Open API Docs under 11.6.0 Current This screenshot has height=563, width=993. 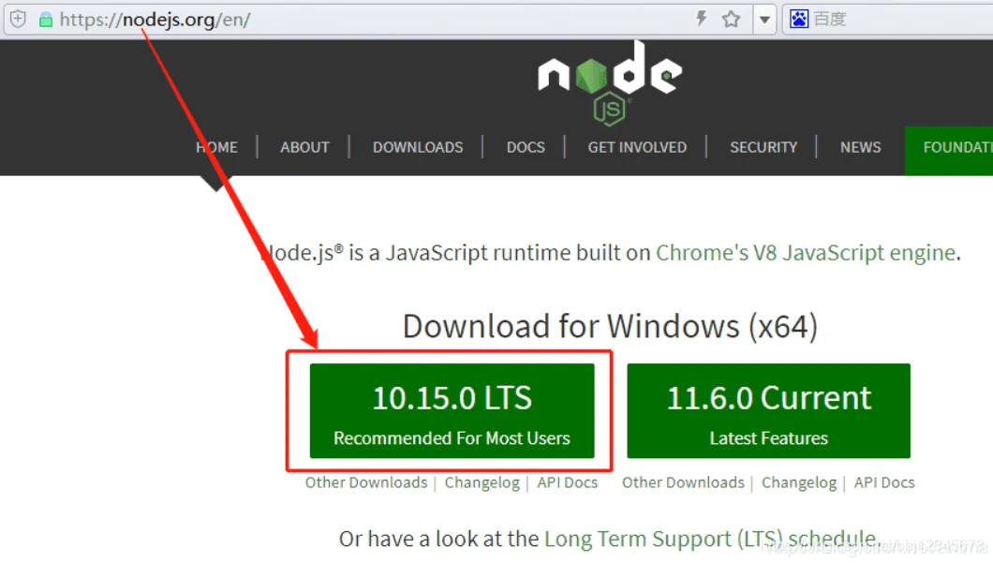click(884, 482)
